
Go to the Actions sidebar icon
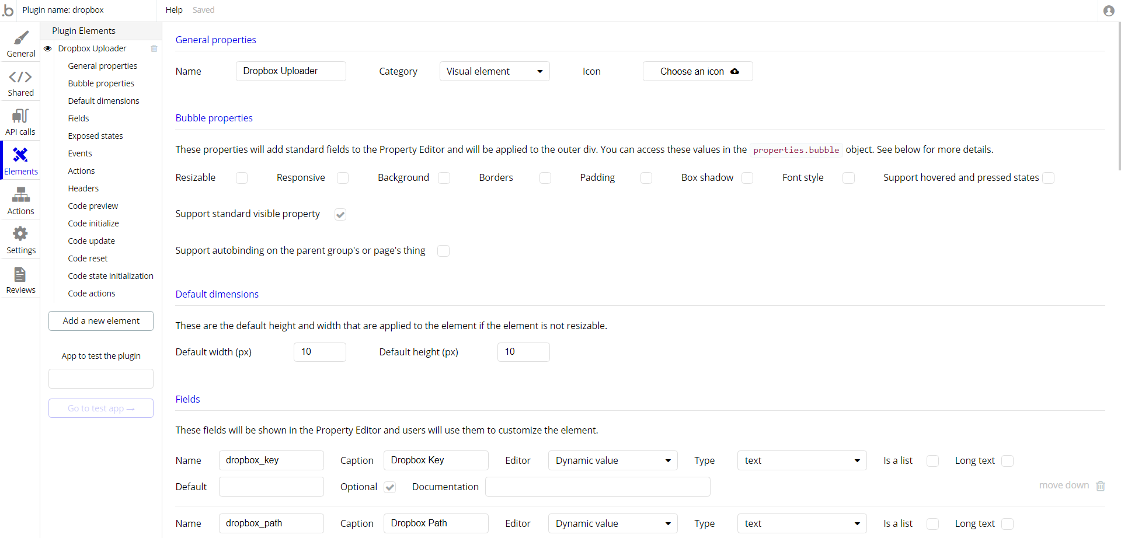tap(20, 196)
